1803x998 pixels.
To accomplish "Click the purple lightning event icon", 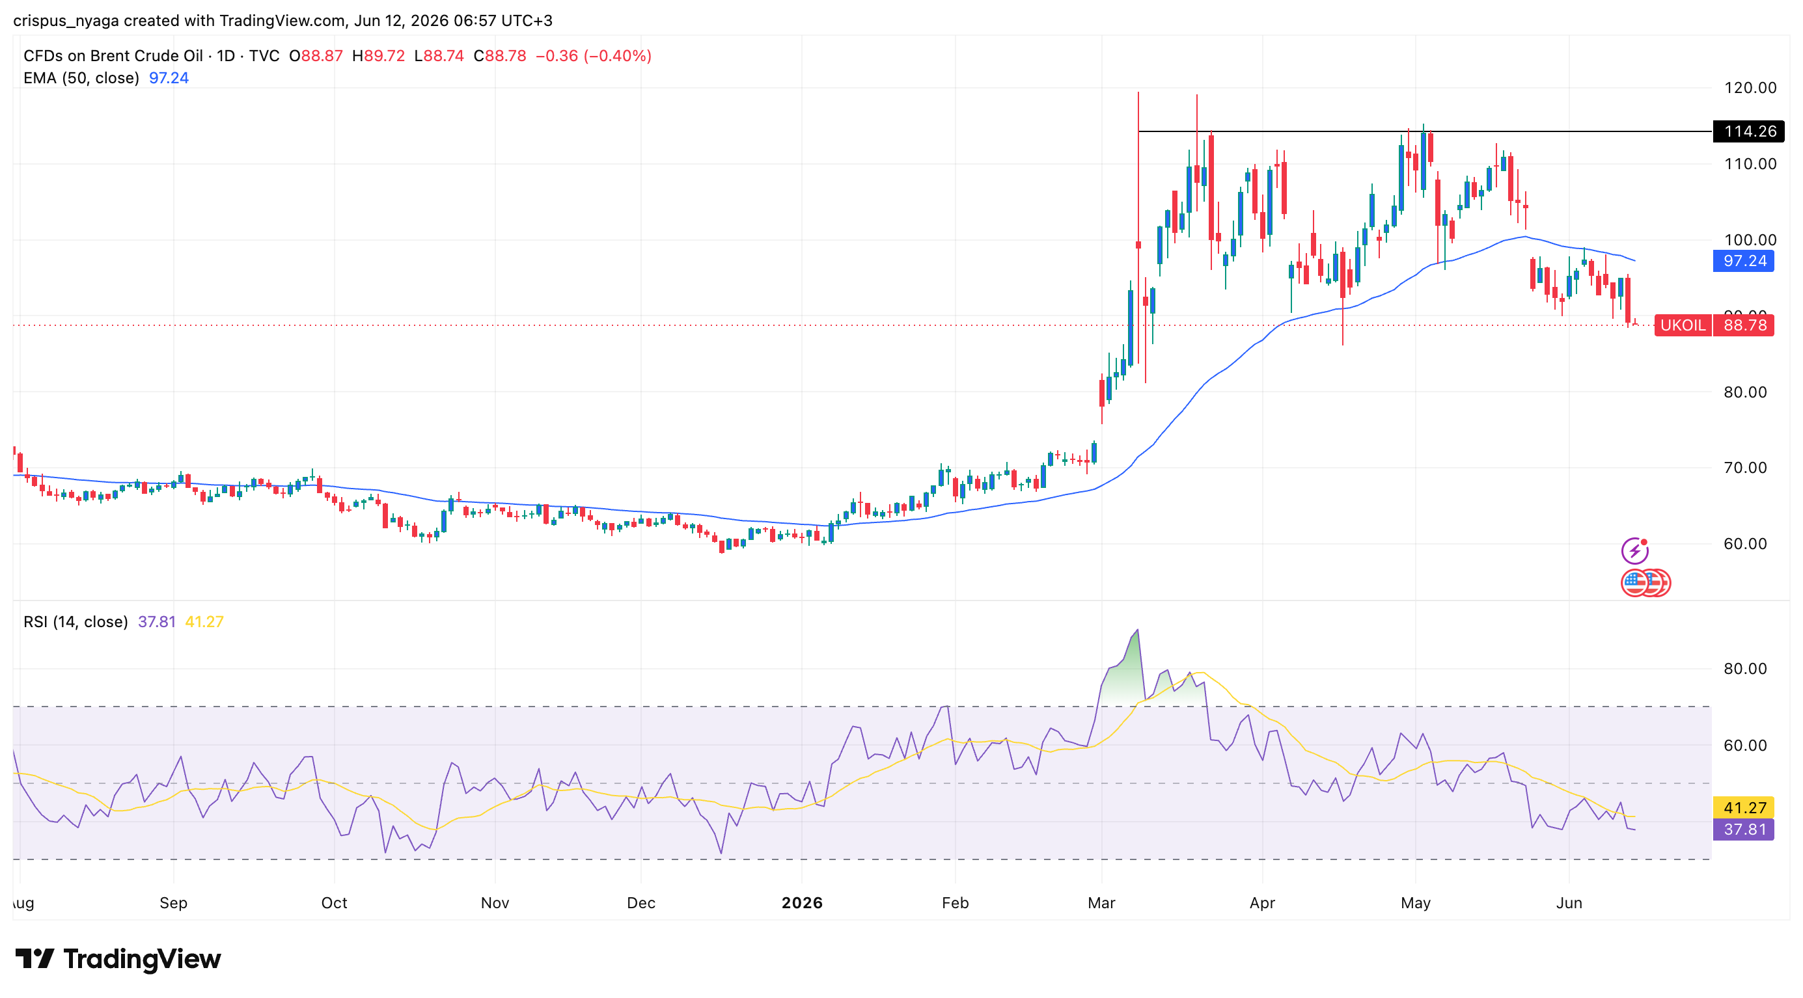I will [1634, 550].
